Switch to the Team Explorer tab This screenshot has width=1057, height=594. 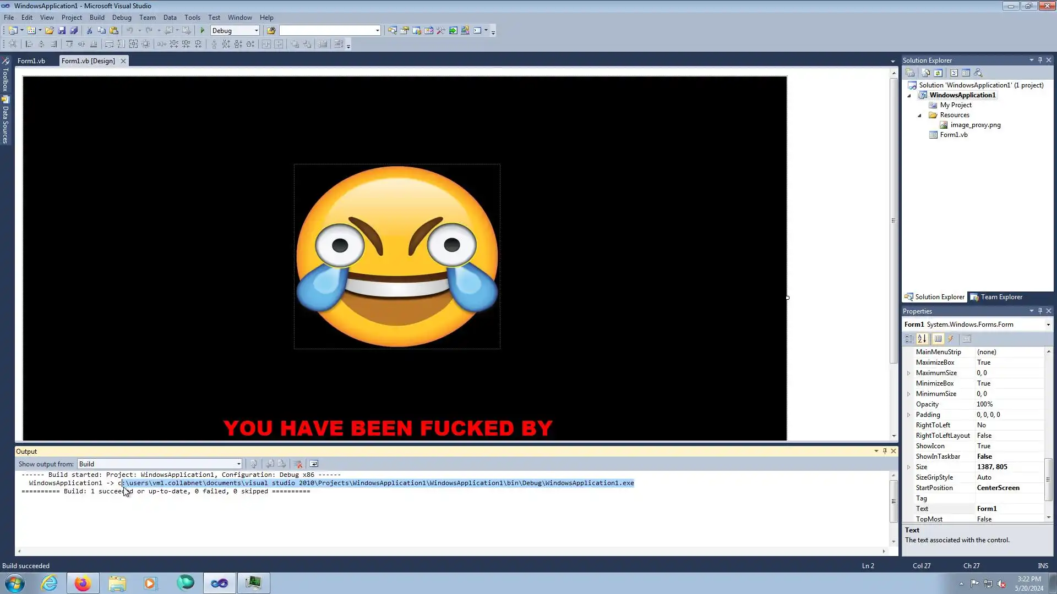pos(996,297)
